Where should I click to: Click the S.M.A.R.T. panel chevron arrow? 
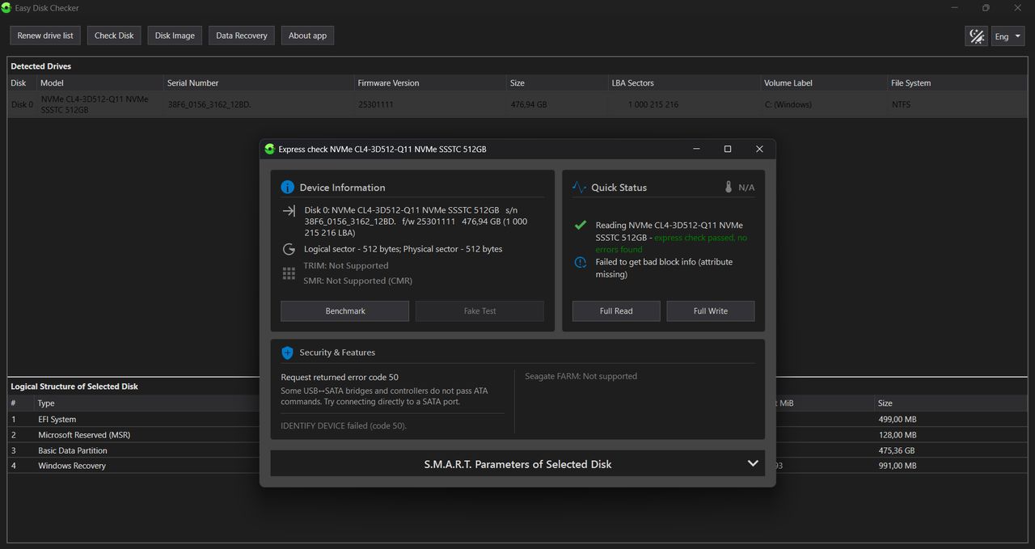point(753,464)
